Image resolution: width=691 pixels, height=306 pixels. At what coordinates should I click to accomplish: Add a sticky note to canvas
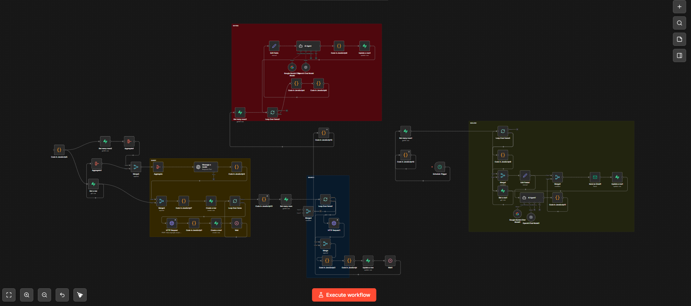point(680,39)
